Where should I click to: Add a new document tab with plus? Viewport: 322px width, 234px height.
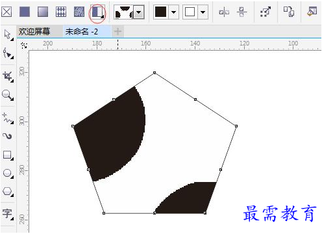118,32
